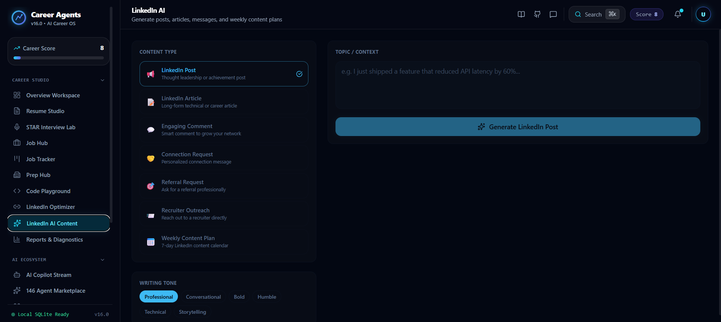Screen dimensions: 721x322
Task: Select the Storytelling writing tone
Action: [x=193, y=312]
